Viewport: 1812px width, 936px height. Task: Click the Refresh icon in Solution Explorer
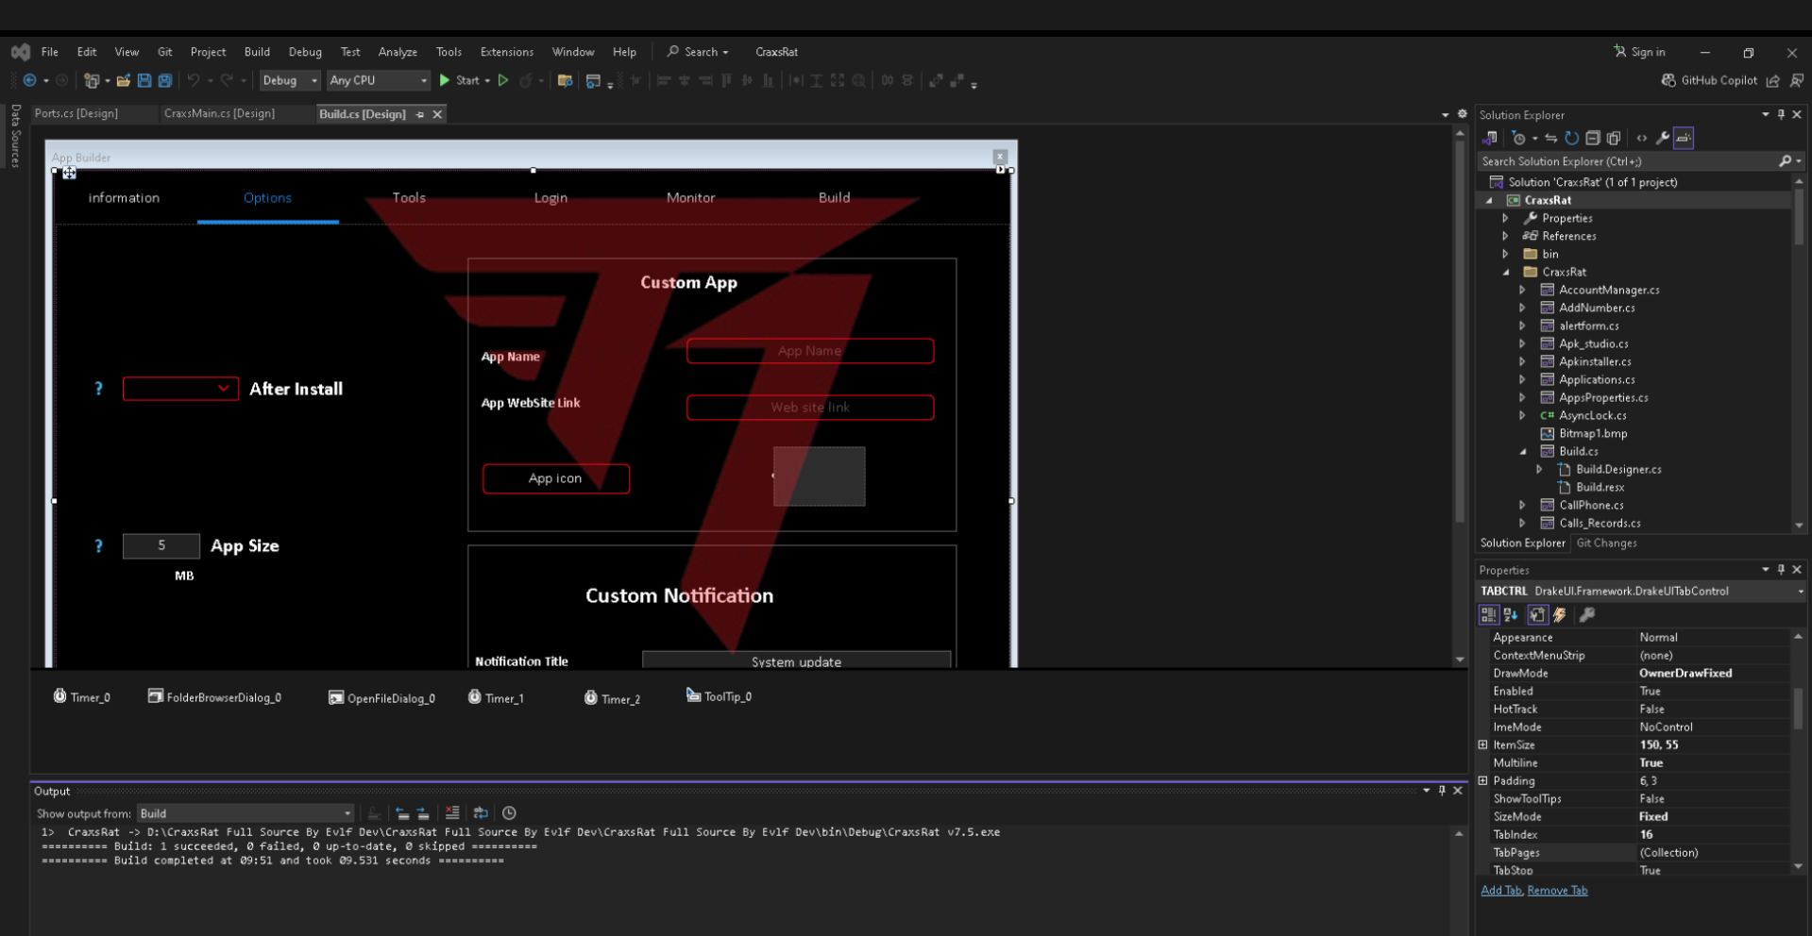1571,139
